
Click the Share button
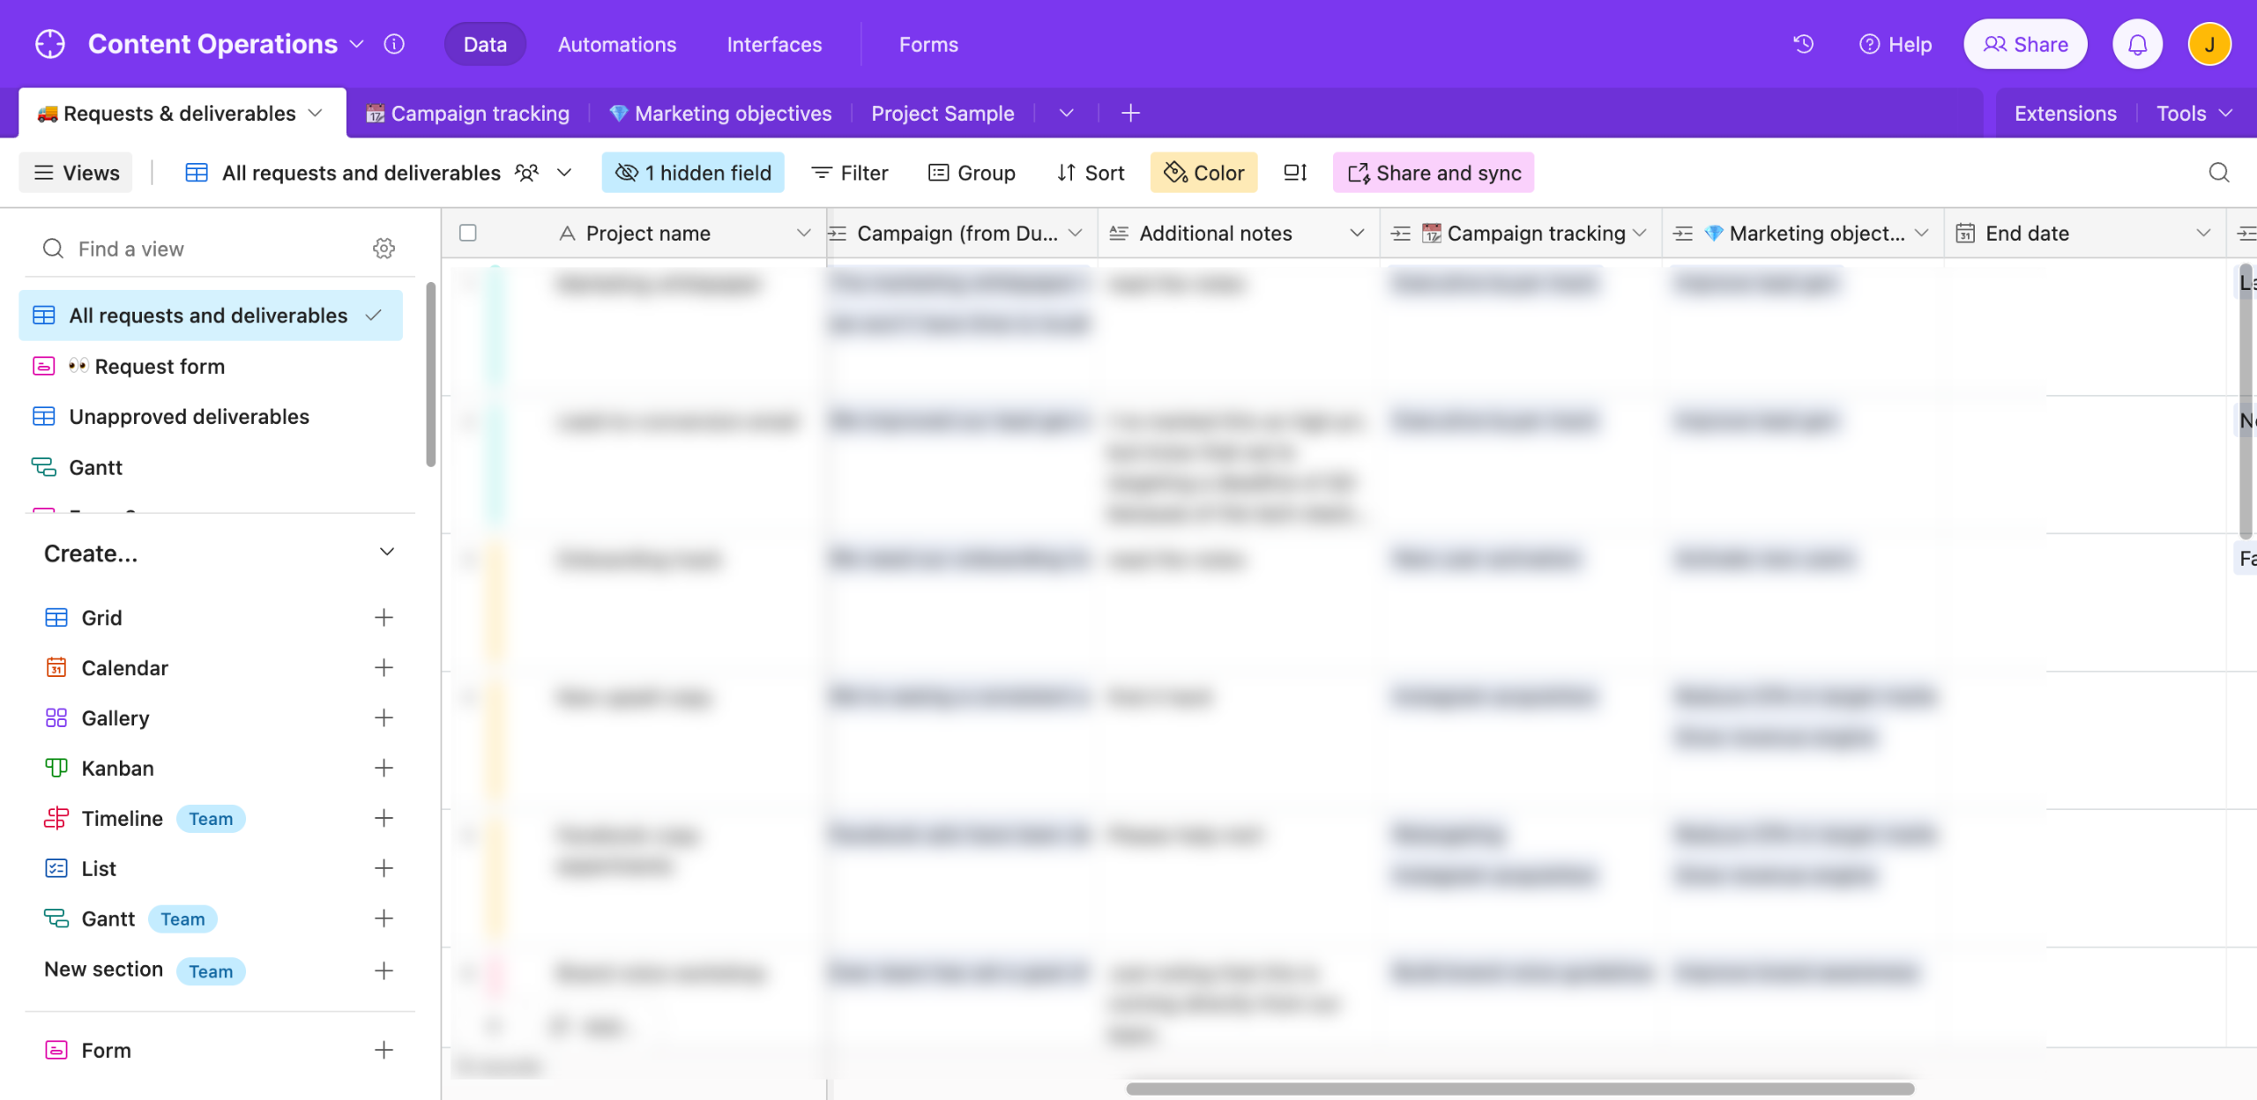[2025, 44]
